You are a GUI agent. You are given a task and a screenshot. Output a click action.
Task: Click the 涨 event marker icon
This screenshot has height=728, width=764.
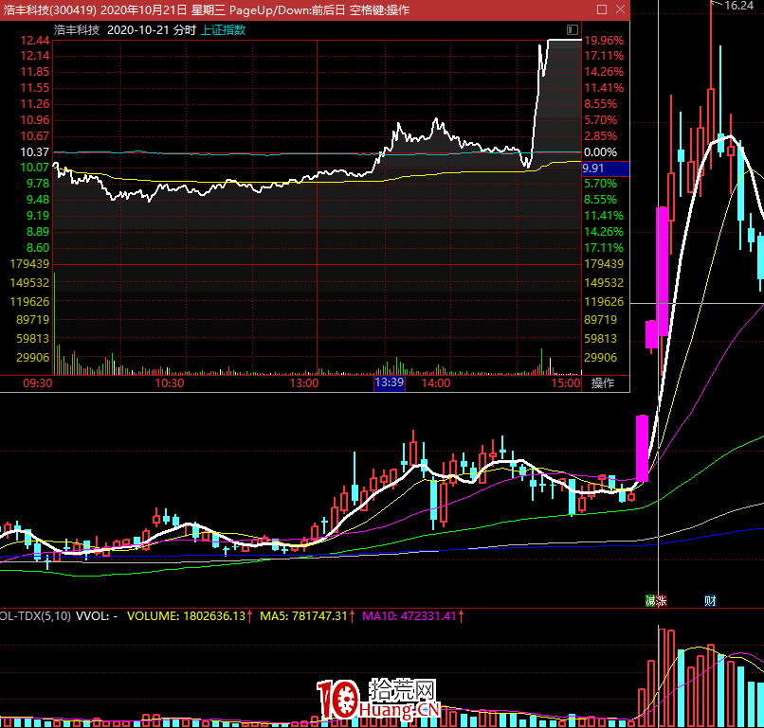tap(662, 601)
